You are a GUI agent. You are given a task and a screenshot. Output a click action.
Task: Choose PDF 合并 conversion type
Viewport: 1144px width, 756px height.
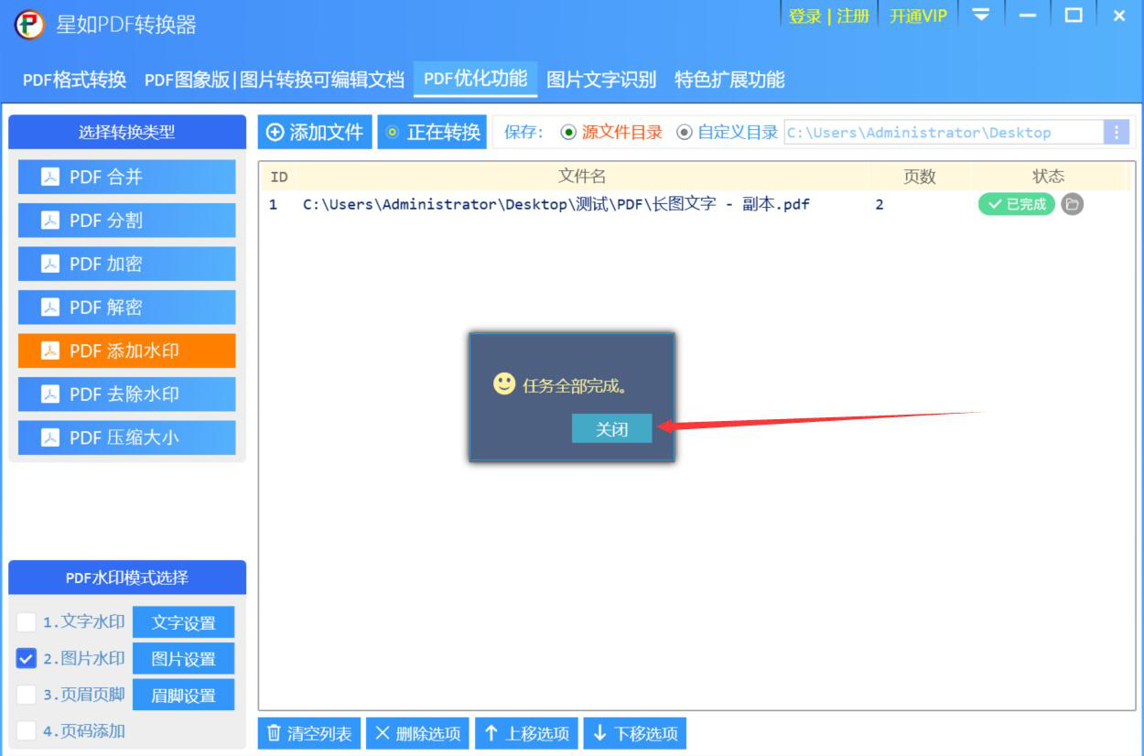pos(126,177)
